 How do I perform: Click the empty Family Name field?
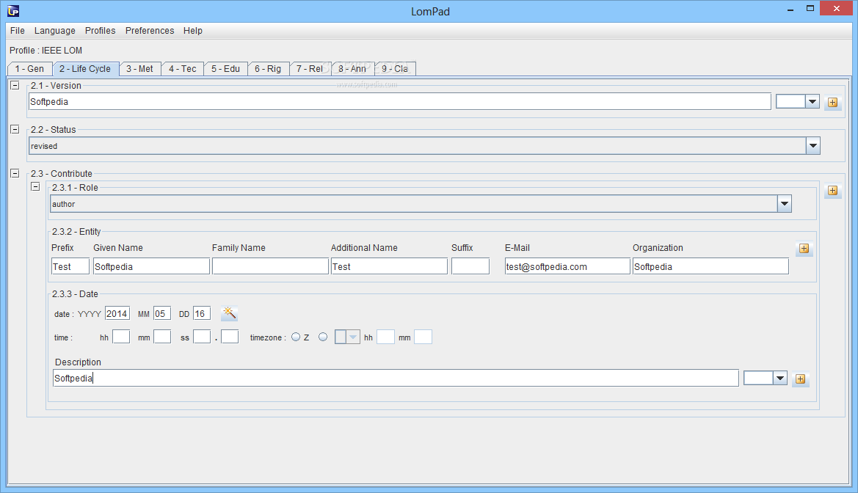[x=270, y=266]
